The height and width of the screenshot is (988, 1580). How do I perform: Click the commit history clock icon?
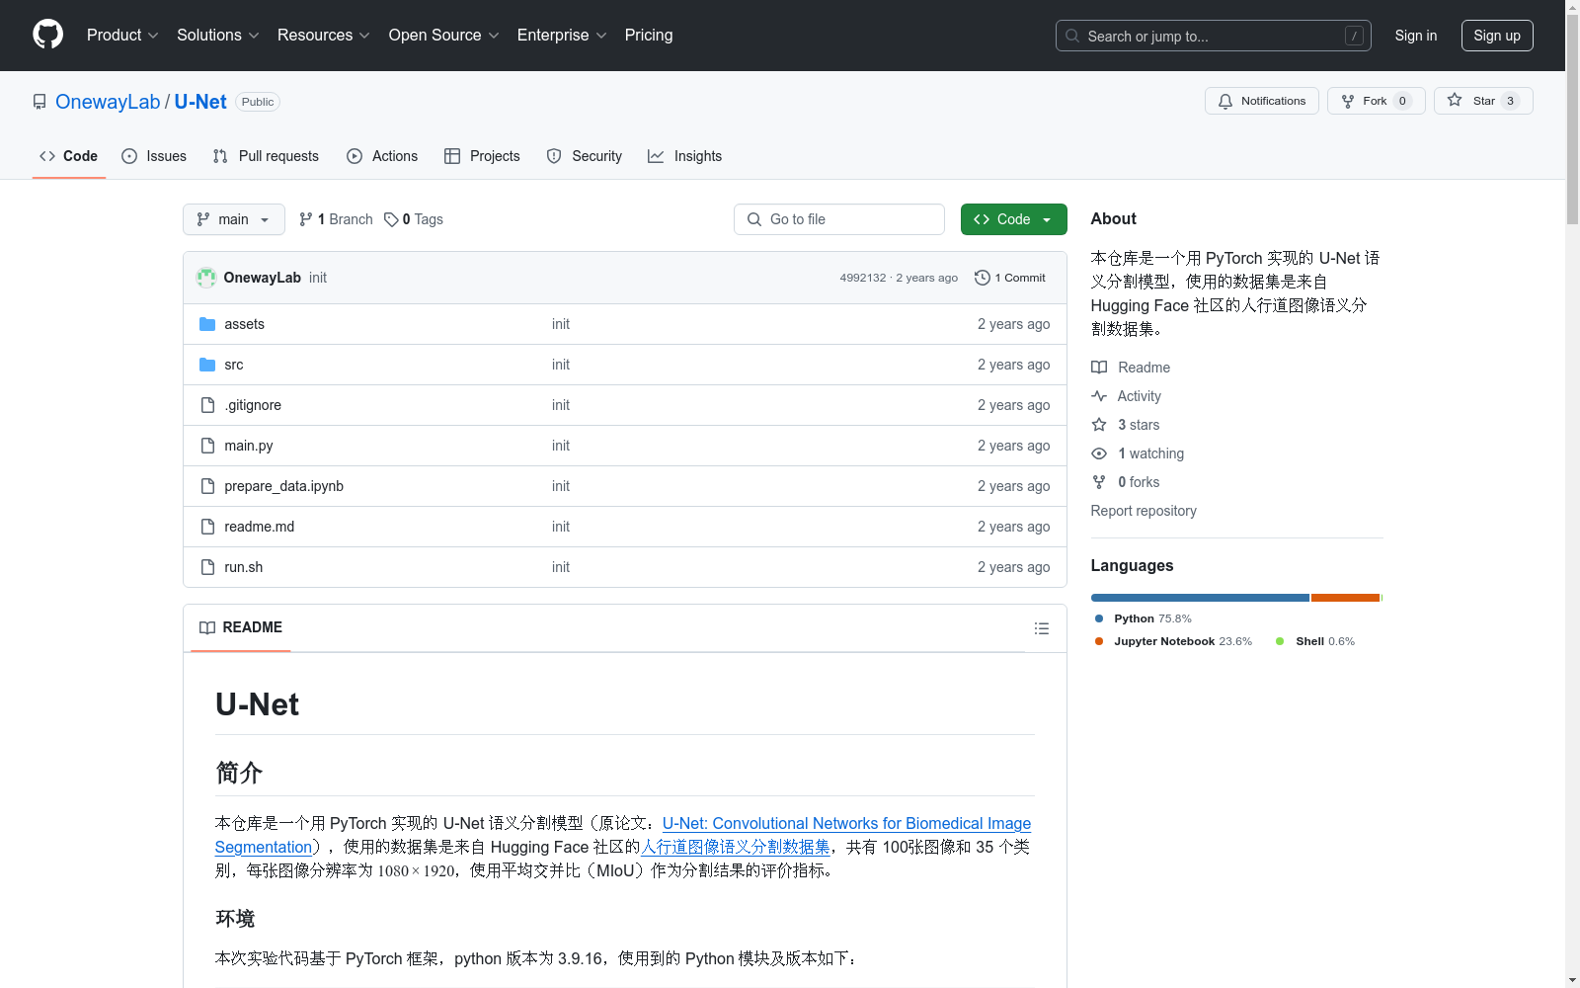[983, 278]
